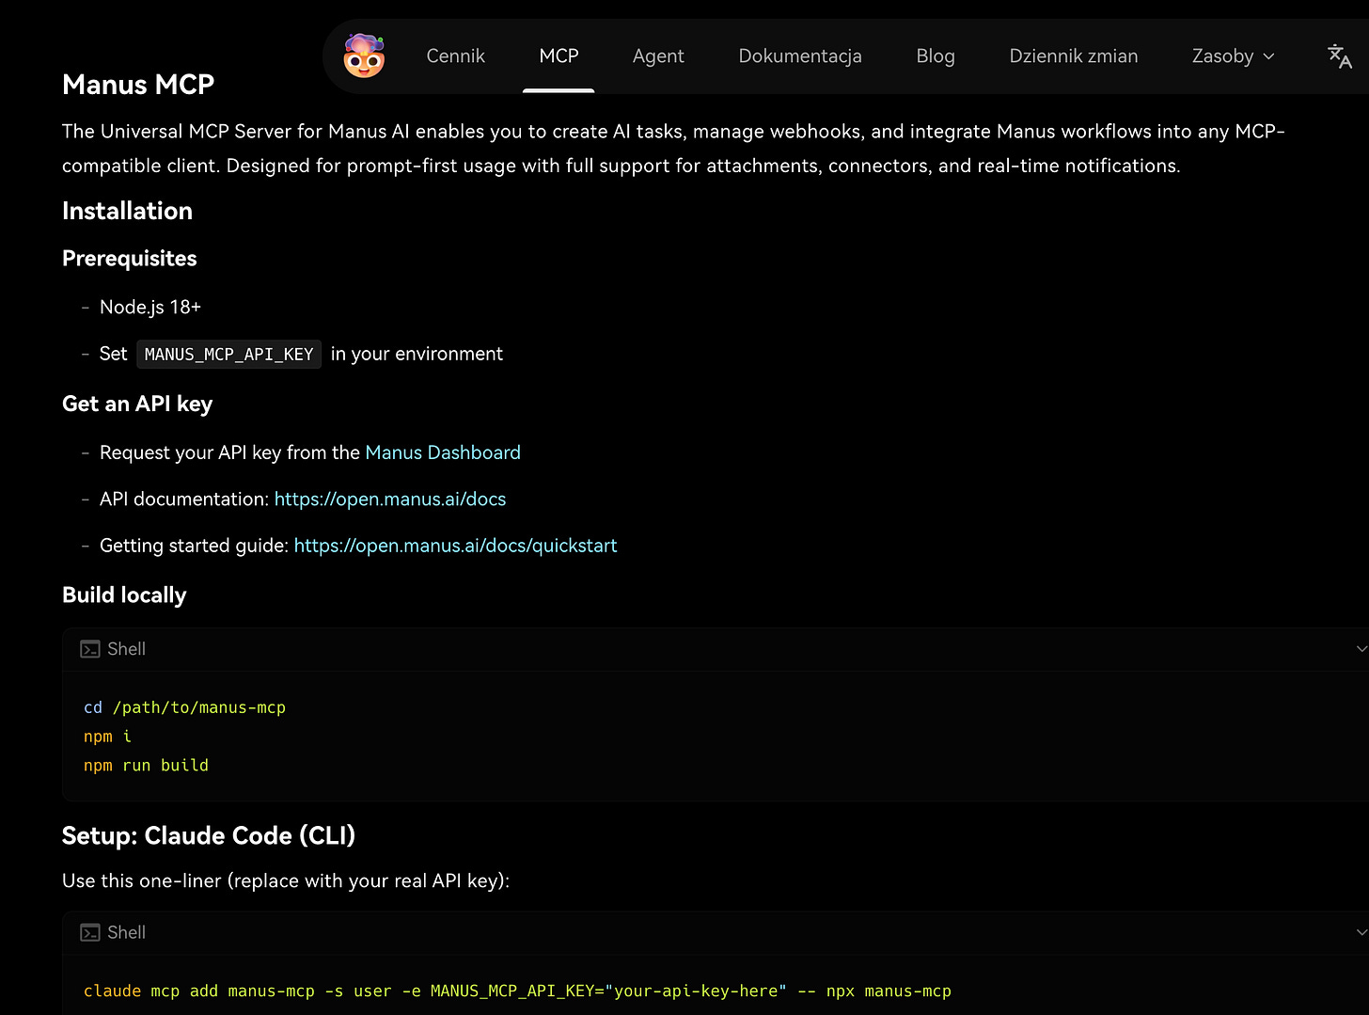This screenshot has height=1015, width=1369.
Task: Follow the https://open.manus.ai/docs link
Action: [x=390, y=500]
